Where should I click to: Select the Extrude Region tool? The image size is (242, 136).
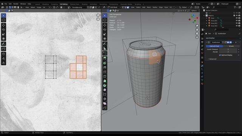coord(105,59)
